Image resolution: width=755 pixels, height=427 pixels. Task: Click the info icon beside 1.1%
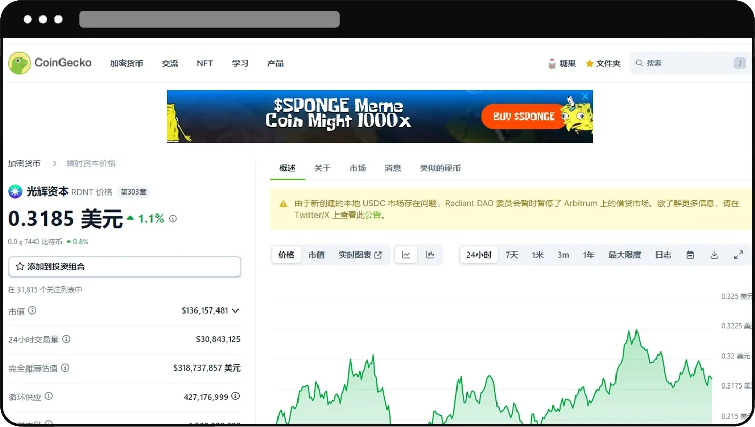click(173, 219)
